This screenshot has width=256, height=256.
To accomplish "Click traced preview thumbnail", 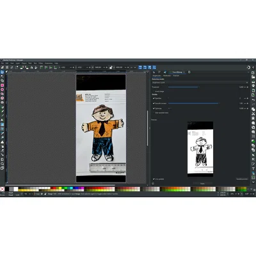I will click(200, 149).
